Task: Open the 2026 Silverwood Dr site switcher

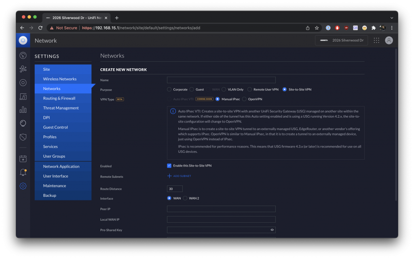Action: (341, 40)
